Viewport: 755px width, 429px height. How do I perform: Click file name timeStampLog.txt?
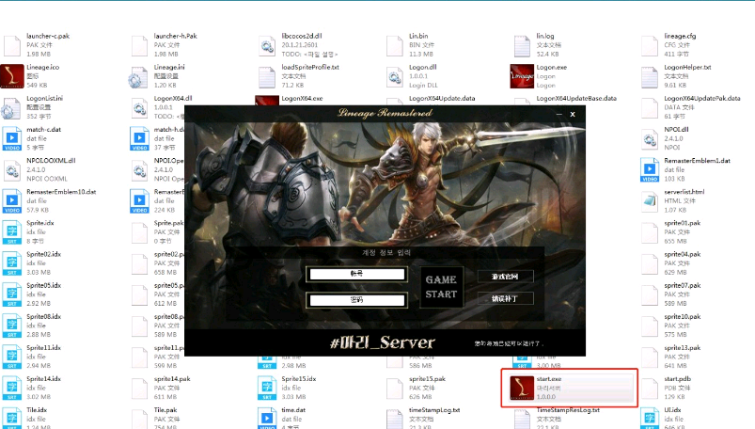434,410
